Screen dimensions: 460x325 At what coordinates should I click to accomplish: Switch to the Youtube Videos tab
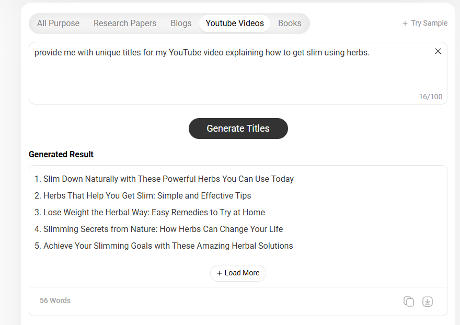(234, 23)
